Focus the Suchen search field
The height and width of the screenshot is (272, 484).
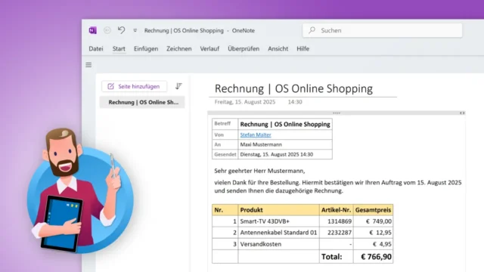(x=382, y=30)
